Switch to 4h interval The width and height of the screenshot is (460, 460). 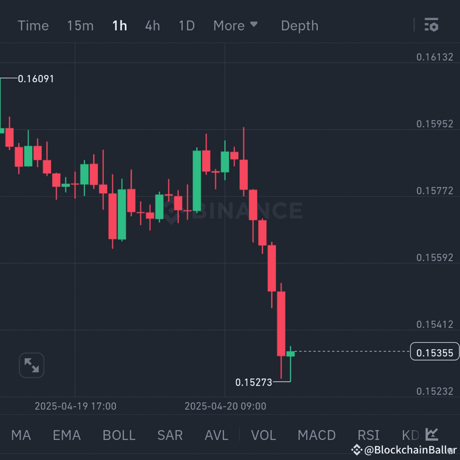click(x=152, y=26)
